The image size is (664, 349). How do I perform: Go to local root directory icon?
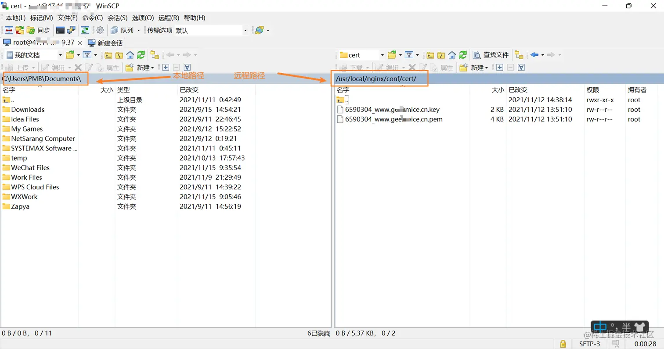(119, 55)
